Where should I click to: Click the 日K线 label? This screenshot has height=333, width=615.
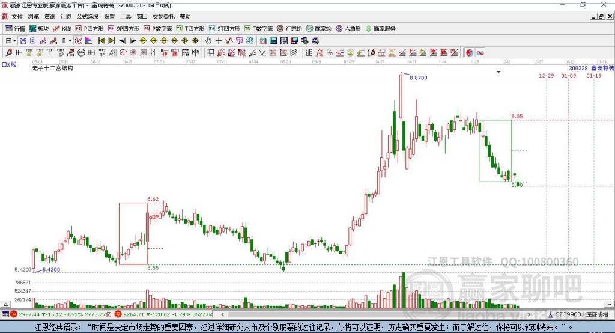tap(9, 64)
